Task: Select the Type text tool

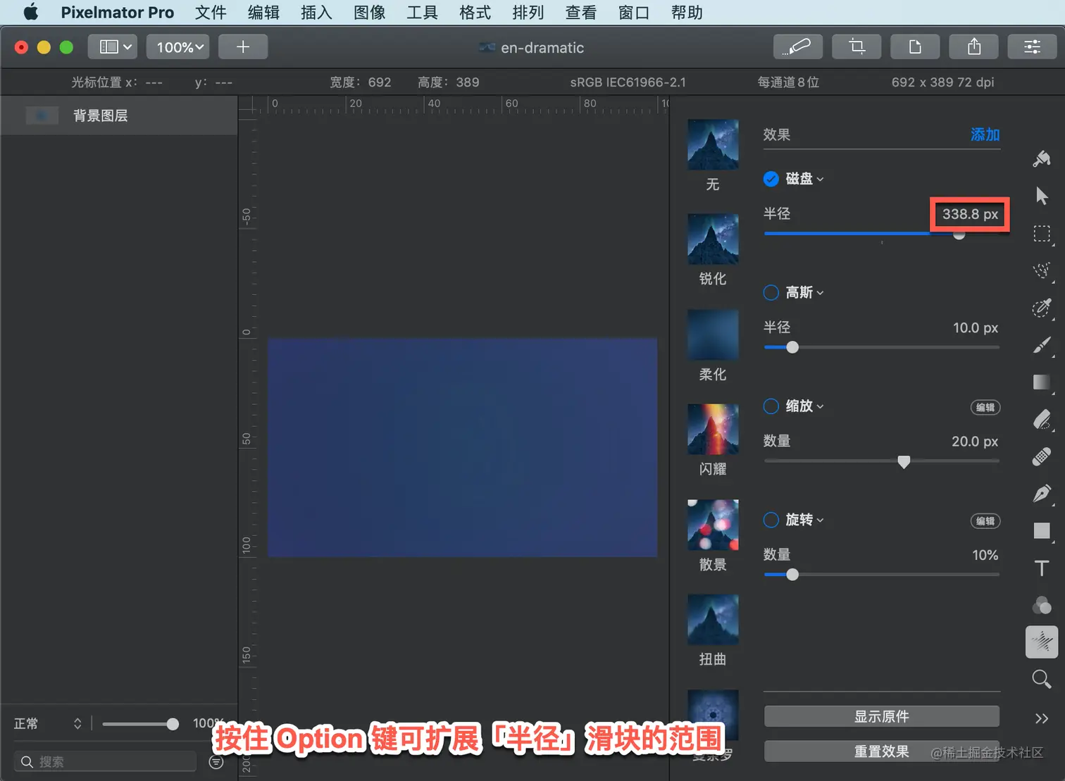Action: pos(1042,568)
